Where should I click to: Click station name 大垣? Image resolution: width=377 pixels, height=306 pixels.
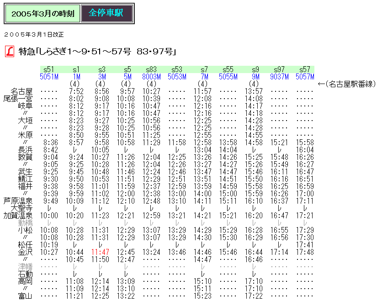[25, 121]
